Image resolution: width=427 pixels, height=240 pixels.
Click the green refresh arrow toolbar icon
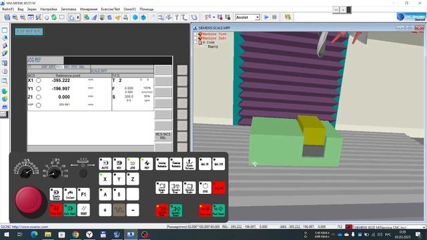54,17
